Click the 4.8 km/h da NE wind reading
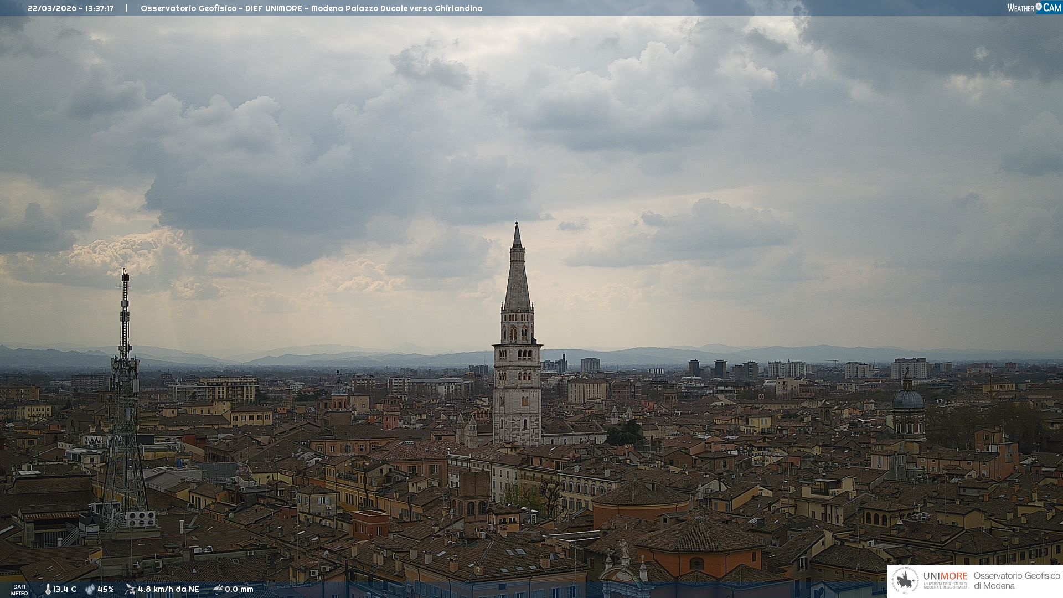 168,589
